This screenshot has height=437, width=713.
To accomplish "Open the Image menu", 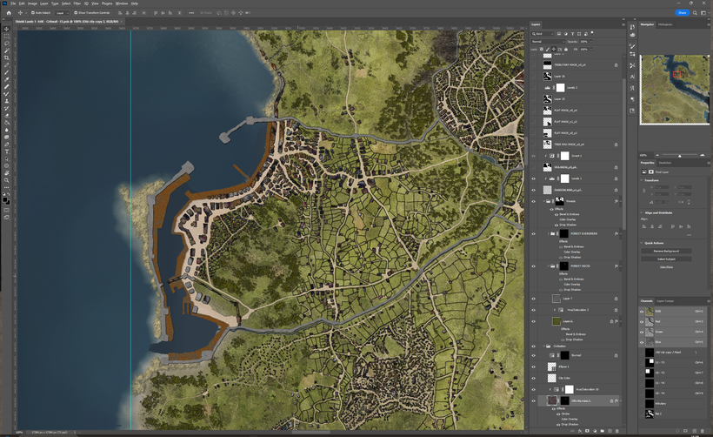I will pyautogui.click(x=32, y=3).
